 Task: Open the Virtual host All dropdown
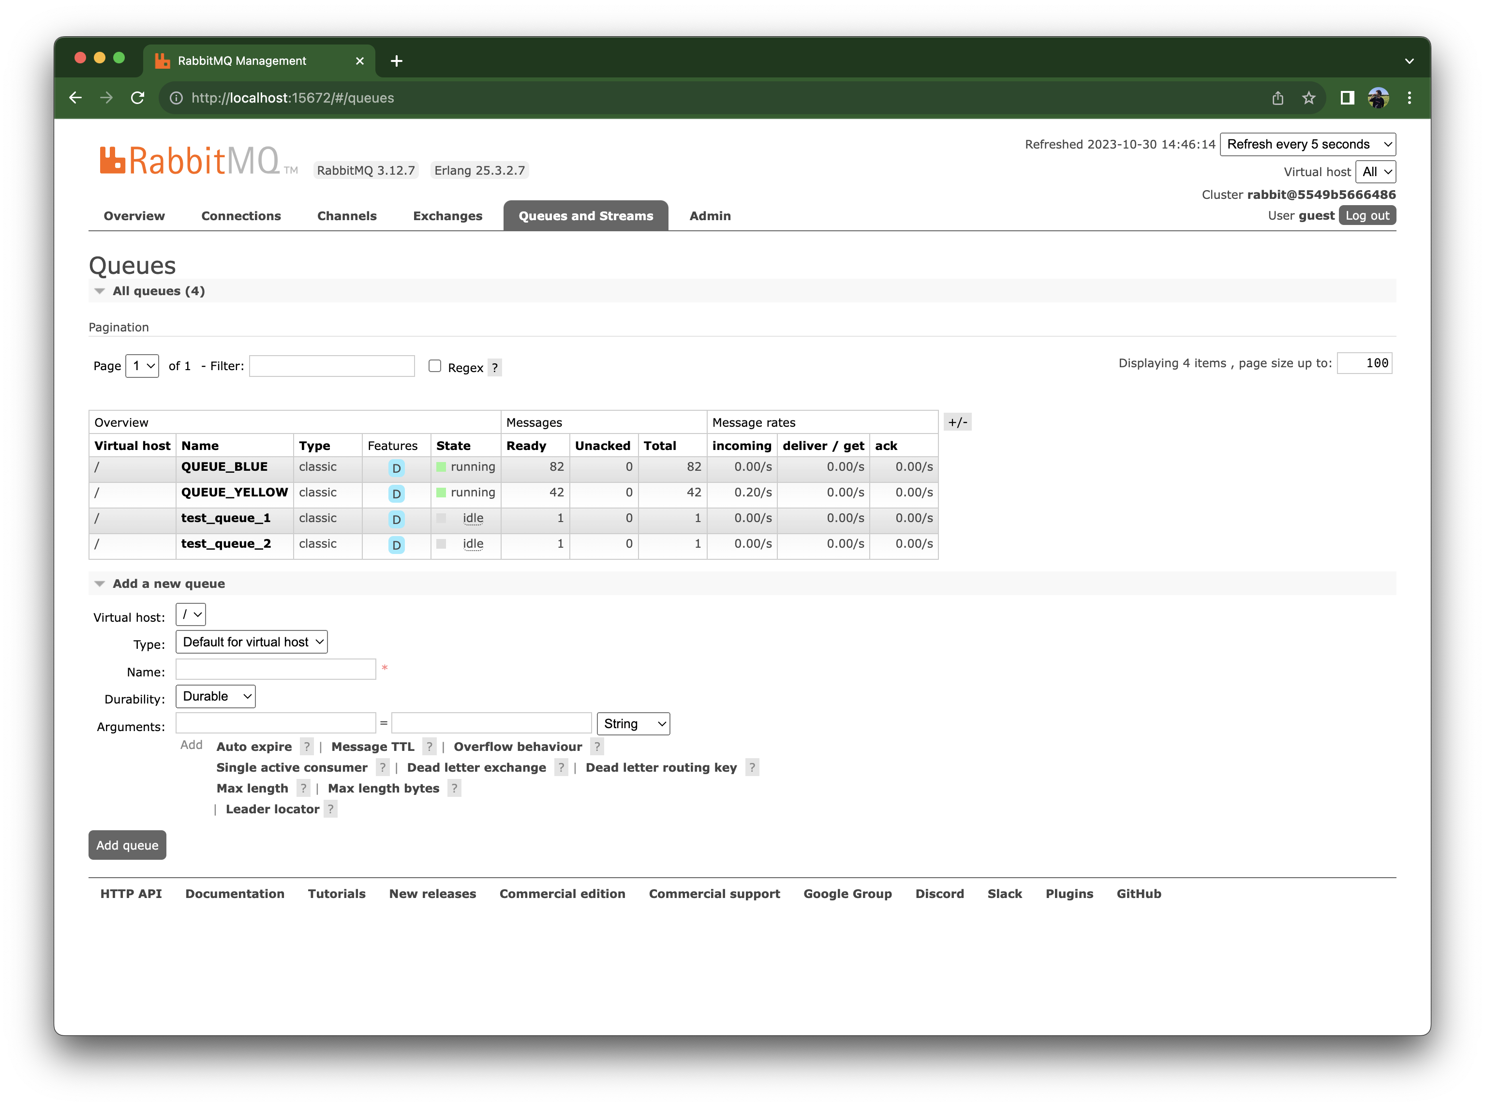(1376, 172)
